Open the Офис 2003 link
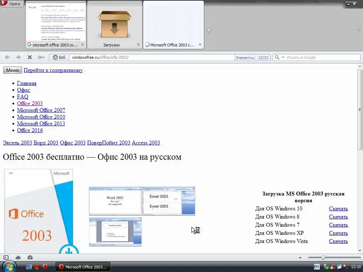The height and width of the screenshot is (272, 363). tap(73, 142)
